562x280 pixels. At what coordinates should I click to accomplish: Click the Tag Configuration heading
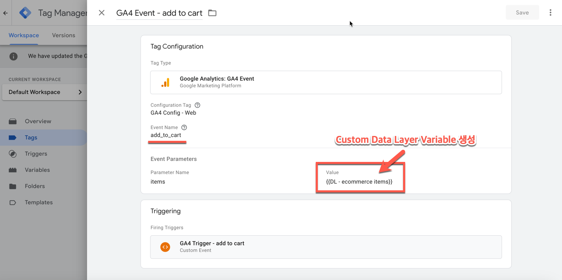click(x=177, y=46)
